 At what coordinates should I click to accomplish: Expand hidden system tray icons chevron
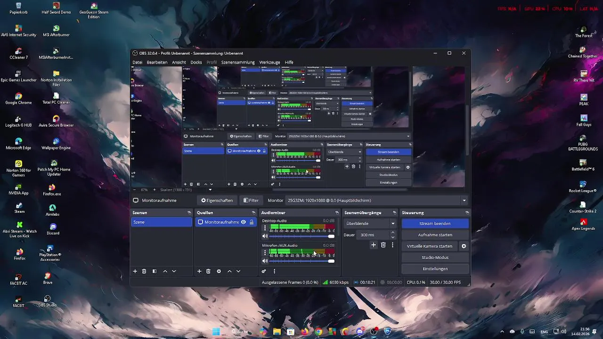[x=502, y=332]
